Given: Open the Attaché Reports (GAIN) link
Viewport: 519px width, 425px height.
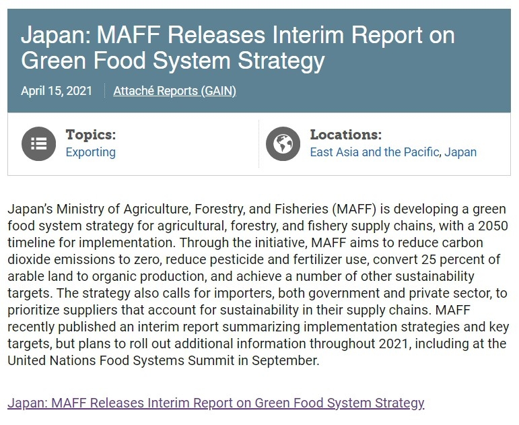Looking at the screenshot, I should click(x=174, y=91).
